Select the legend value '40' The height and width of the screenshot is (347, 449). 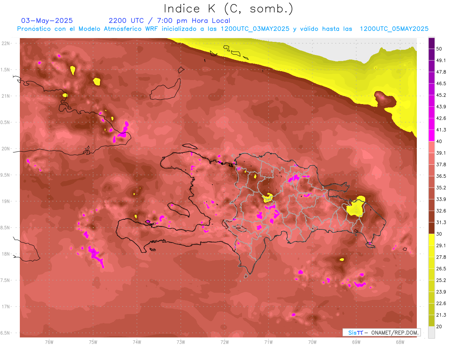click(439, 141)
